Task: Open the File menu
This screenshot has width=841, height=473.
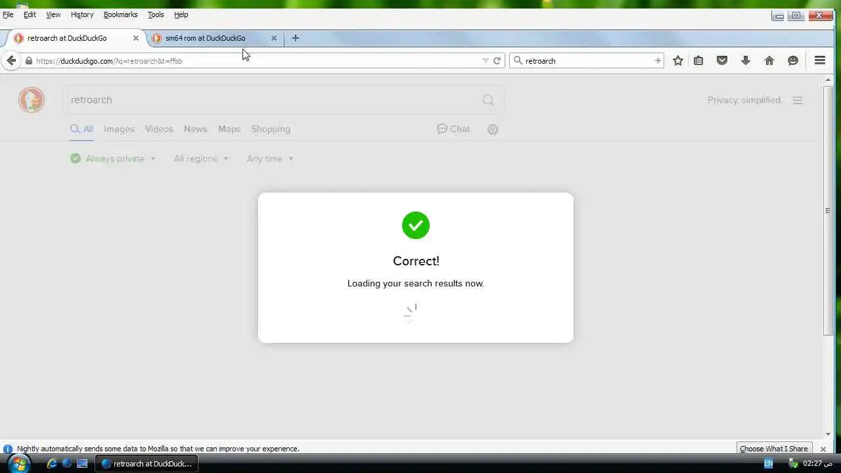Action: pos(8,14)
